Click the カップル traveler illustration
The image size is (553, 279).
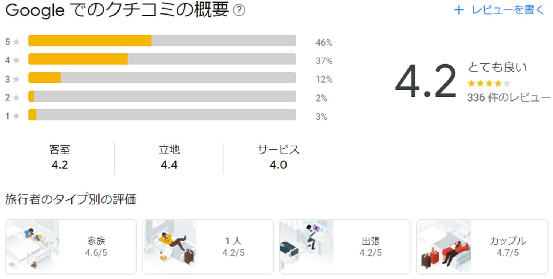[x=444, y=247]
